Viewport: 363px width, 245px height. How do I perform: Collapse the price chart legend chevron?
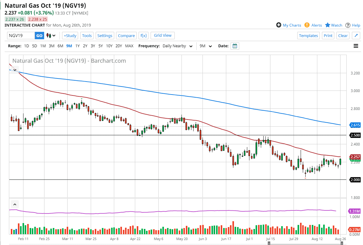(x=15, y=70)
